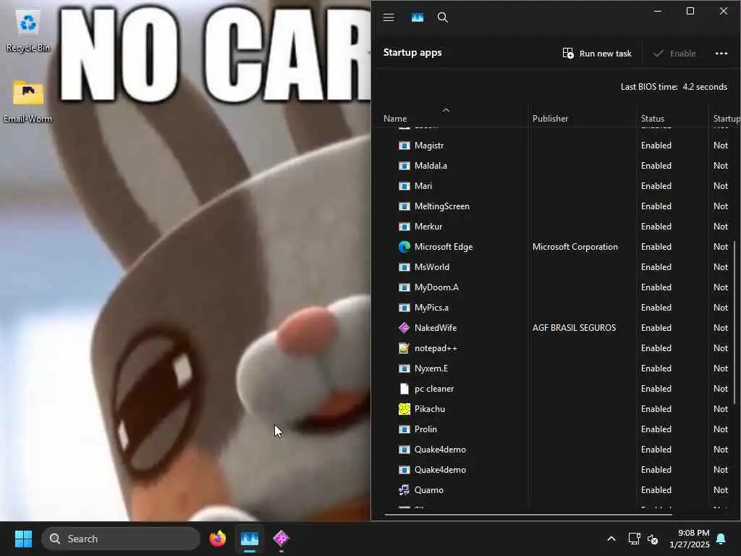
Task: Click the 'AGF BRASIL SEGUROS' publisher text
Action: pyautogui.click(x=574, y=328)
